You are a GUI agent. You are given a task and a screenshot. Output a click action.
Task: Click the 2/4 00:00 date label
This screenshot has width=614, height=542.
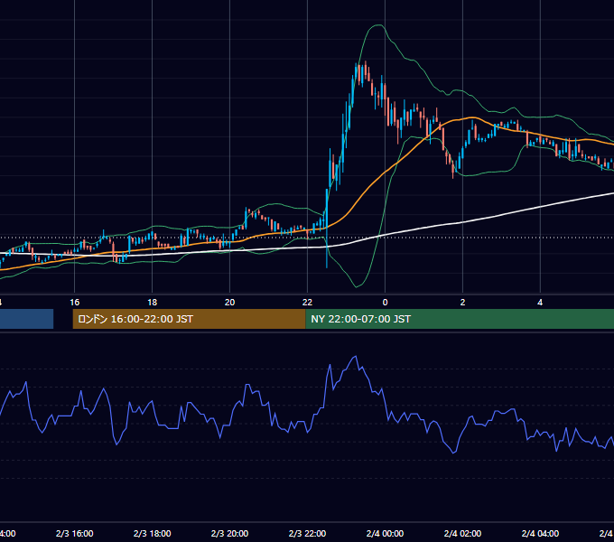pyautogui.click(x=385, y=533)
